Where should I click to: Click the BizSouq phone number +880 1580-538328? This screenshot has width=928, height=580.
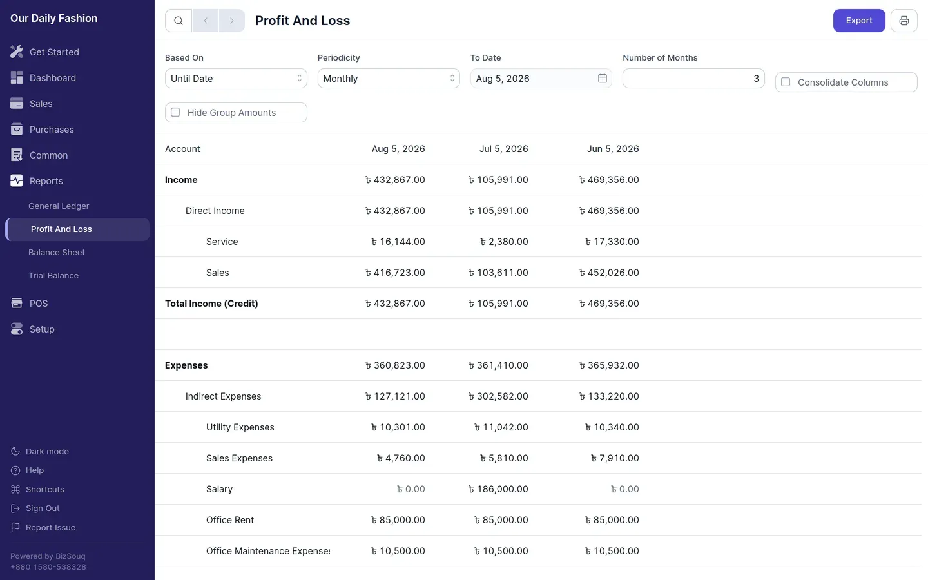click(48, 567)
